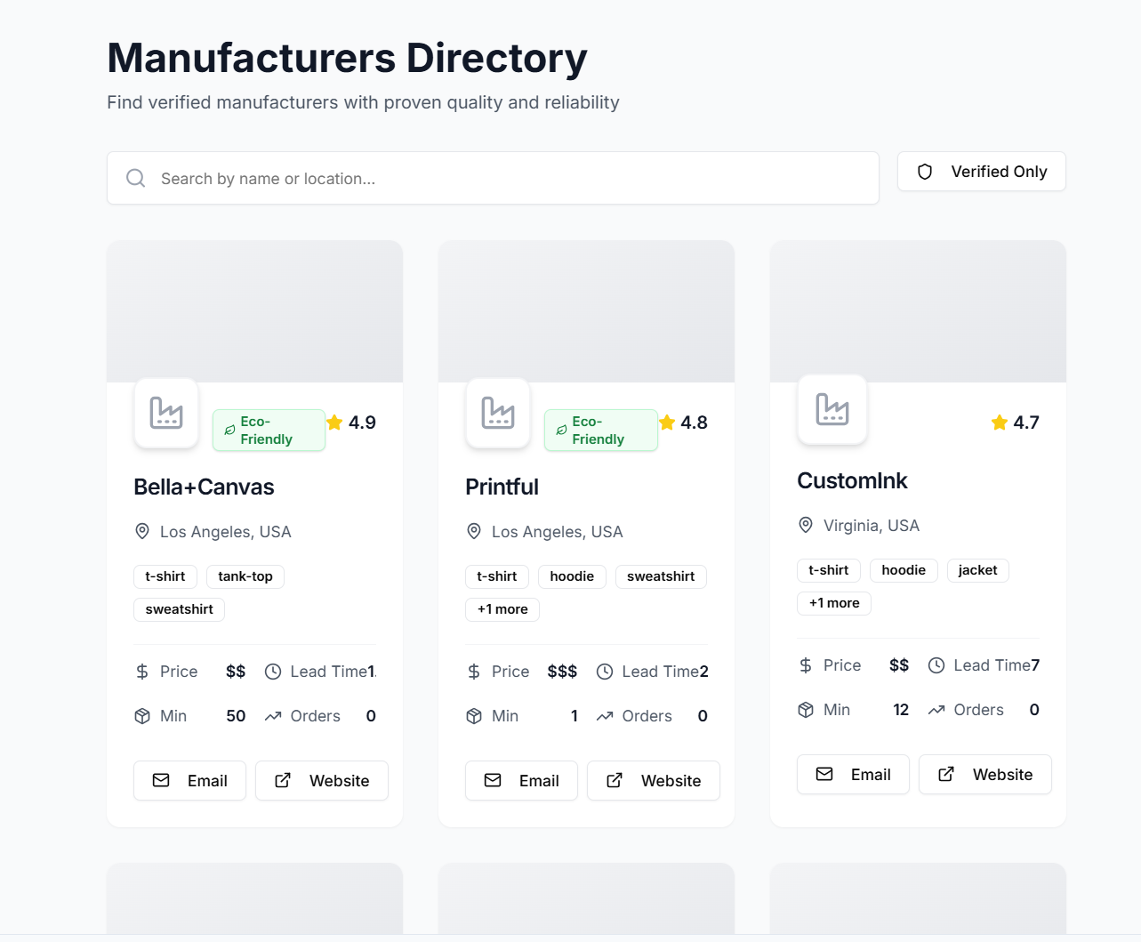Click the package Min icon on Bella+Canvas

[x=141, y=715]
